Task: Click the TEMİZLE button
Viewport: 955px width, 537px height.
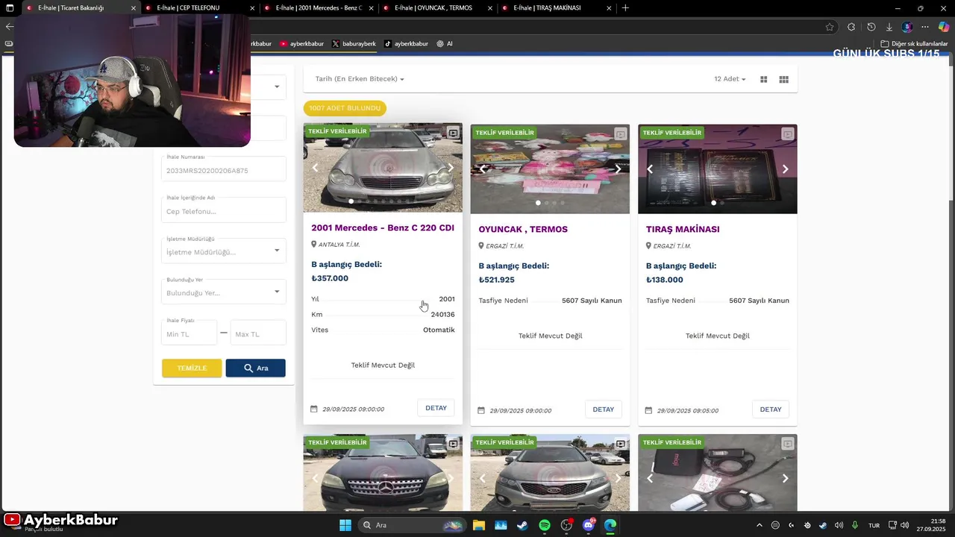Action: [192, 368]
